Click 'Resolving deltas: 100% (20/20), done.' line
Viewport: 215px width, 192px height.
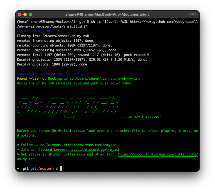pyautogui.click(x=53, y=64)
